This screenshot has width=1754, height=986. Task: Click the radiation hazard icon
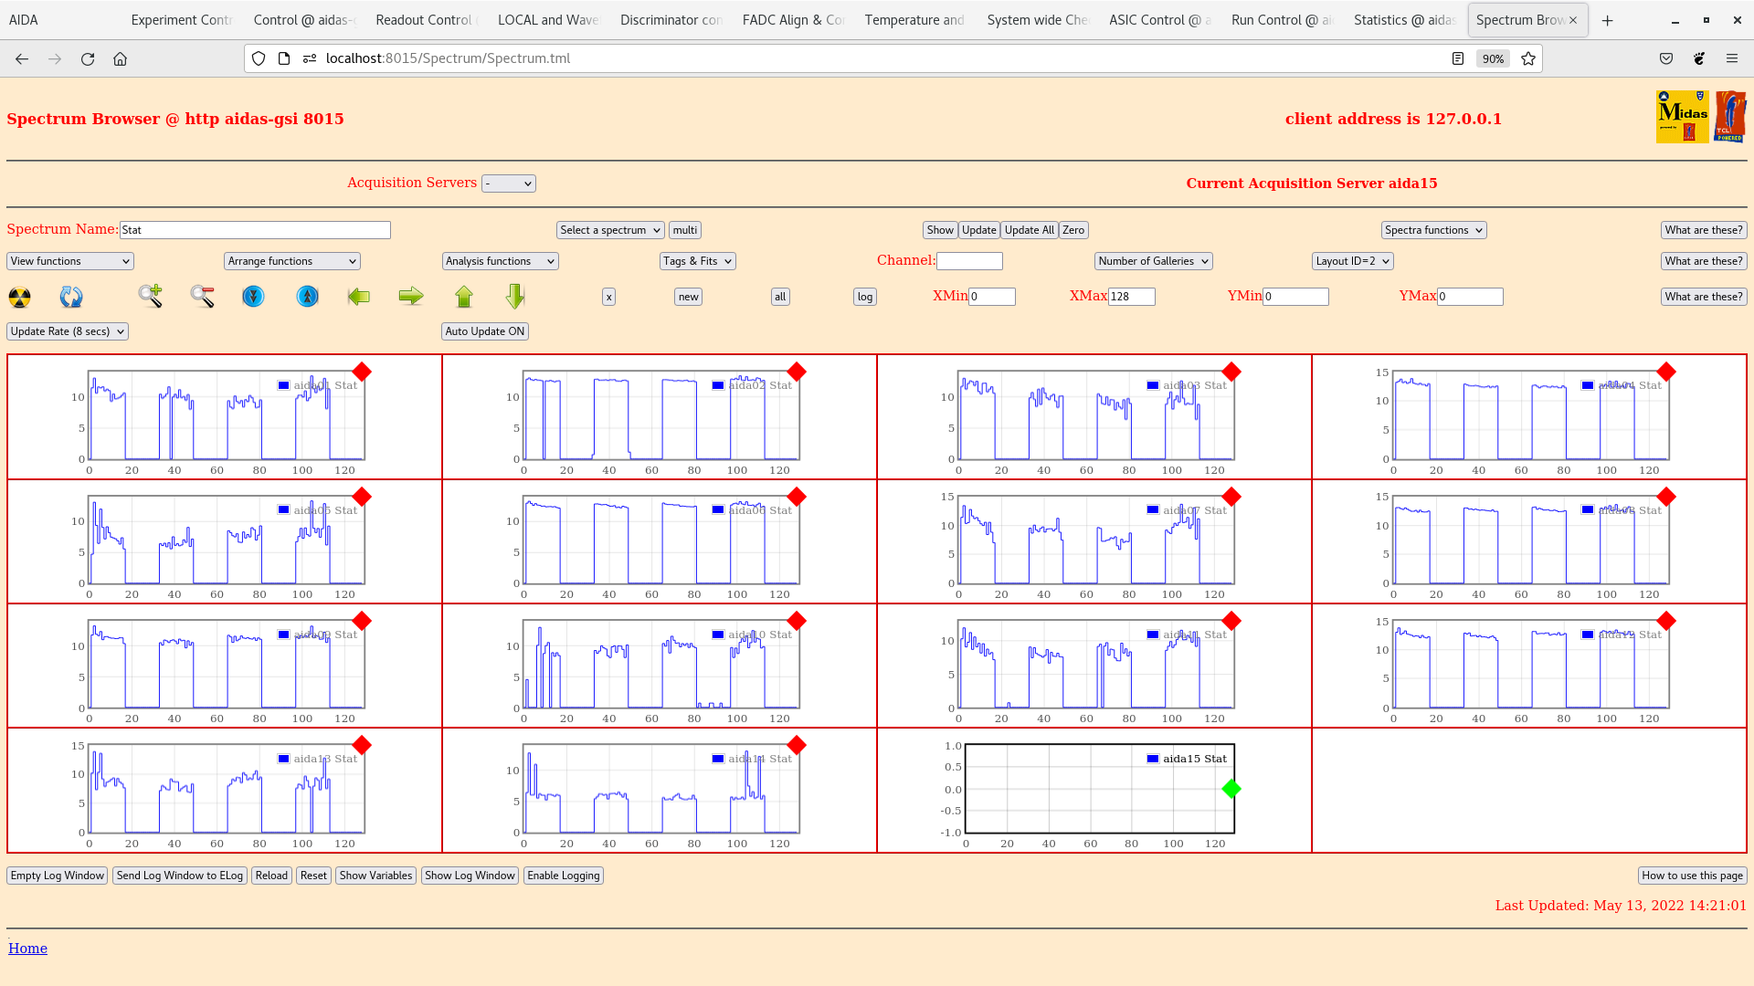click(19, 297)
